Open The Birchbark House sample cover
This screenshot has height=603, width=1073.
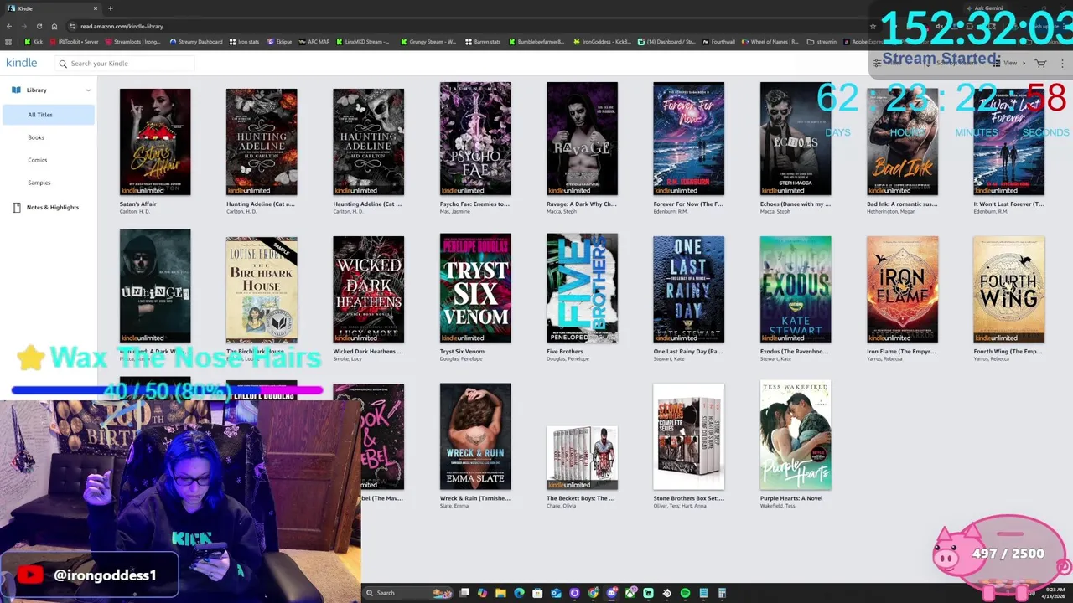(262, 289)
